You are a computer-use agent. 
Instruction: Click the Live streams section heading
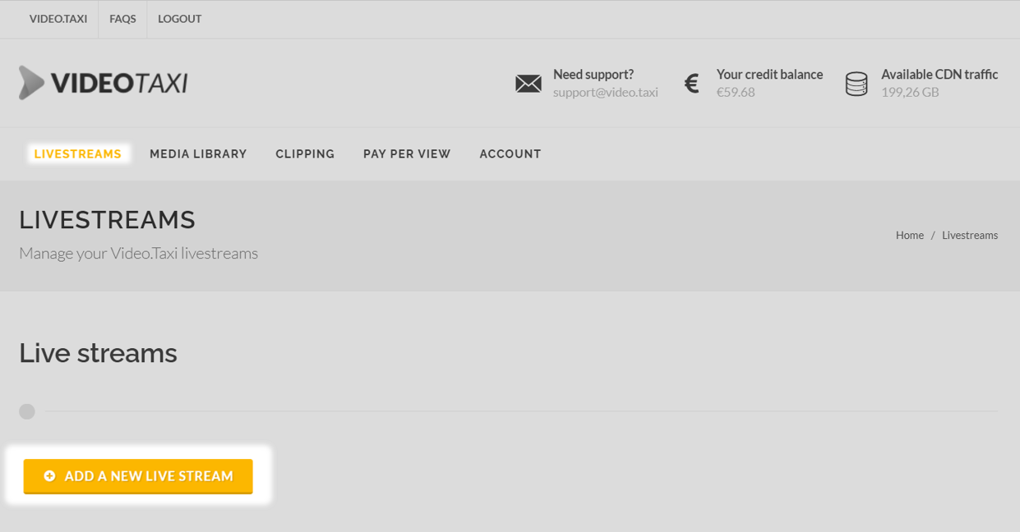pyautogui.click(x=98, y=353)
